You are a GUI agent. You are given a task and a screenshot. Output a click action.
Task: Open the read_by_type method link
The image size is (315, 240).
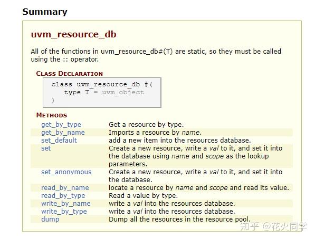(63, 195)
